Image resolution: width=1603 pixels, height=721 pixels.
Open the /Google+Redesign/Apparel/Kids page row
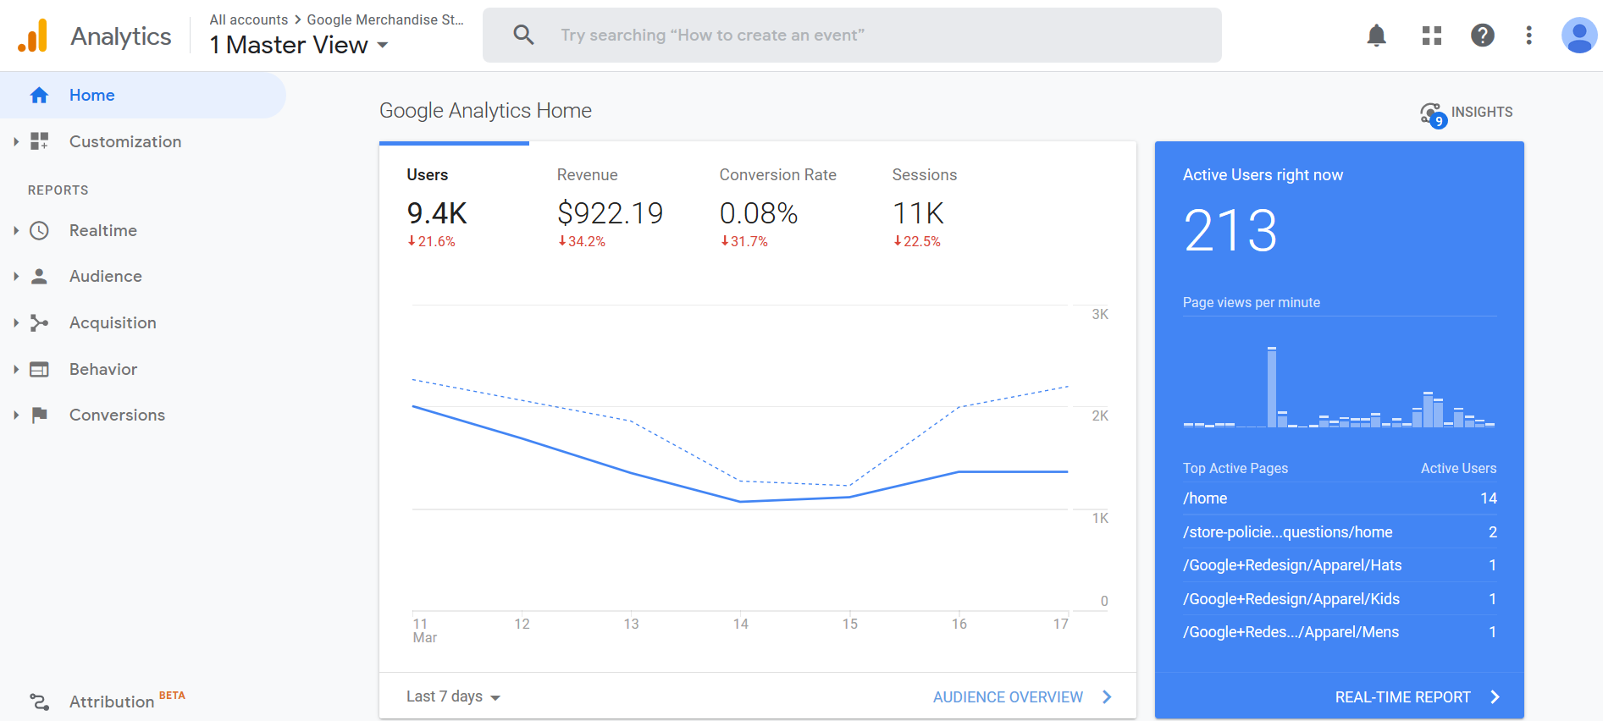[1340, 598]
